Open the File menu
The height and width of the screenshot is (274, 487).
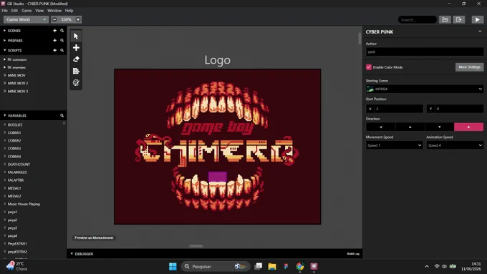pyautogui.click(x=5, y=11)
